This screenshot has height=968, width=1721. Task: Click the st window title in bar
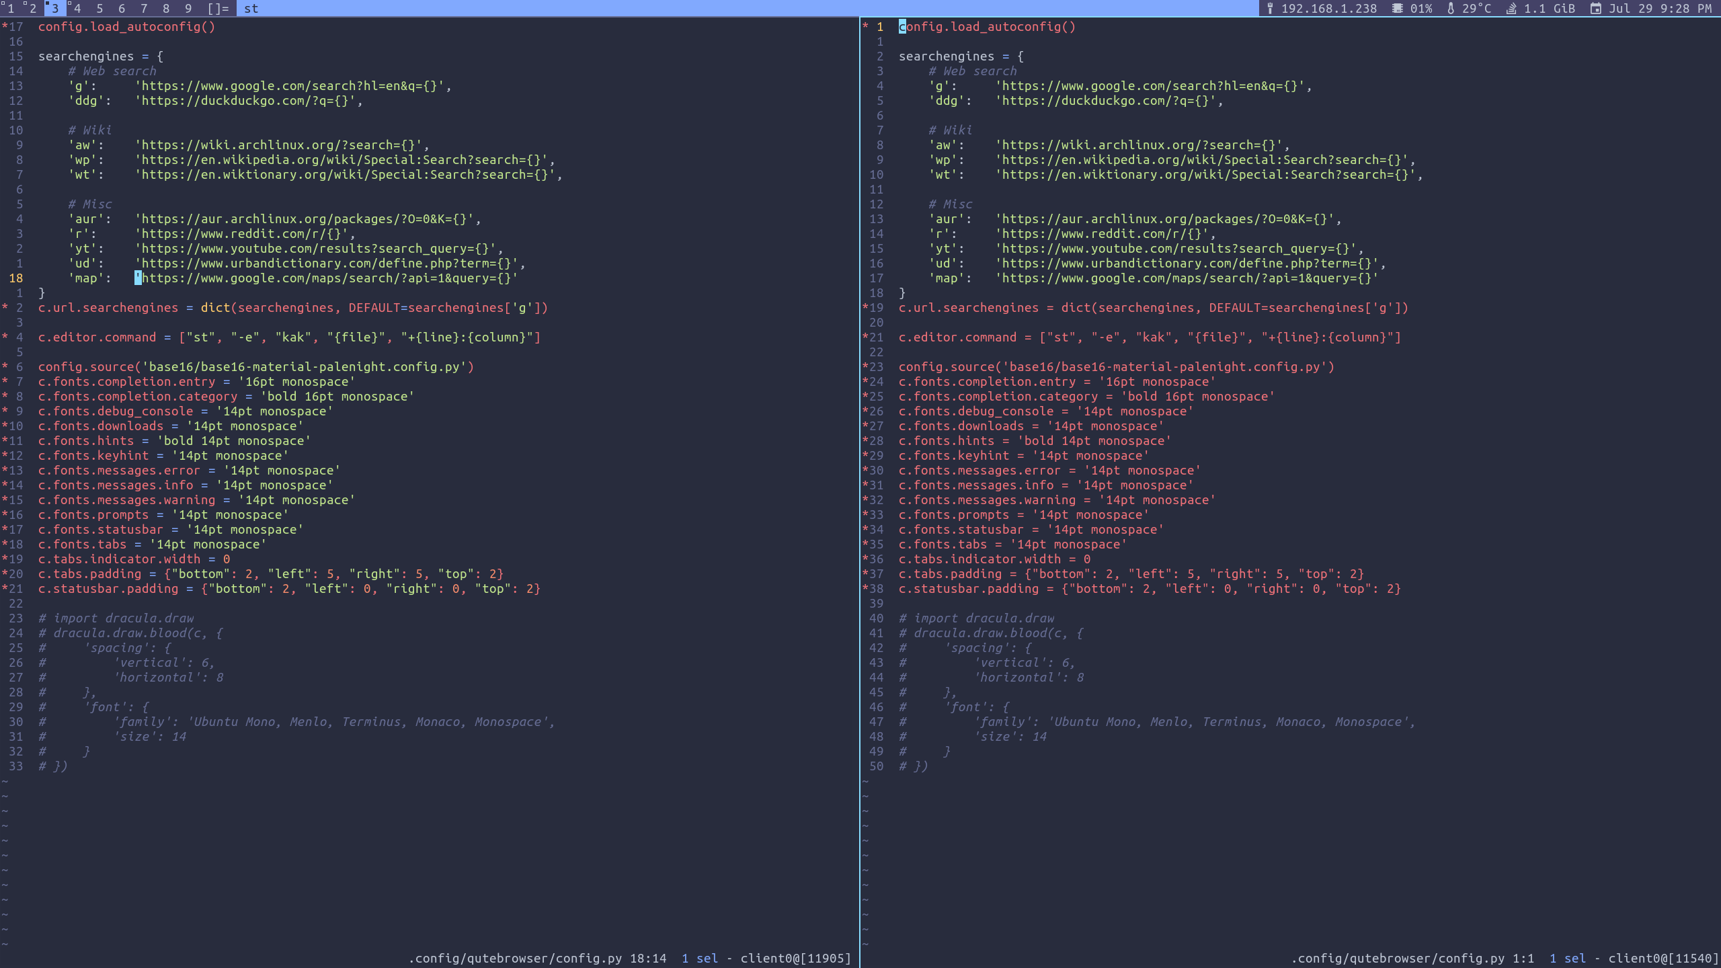coord(251,9)
